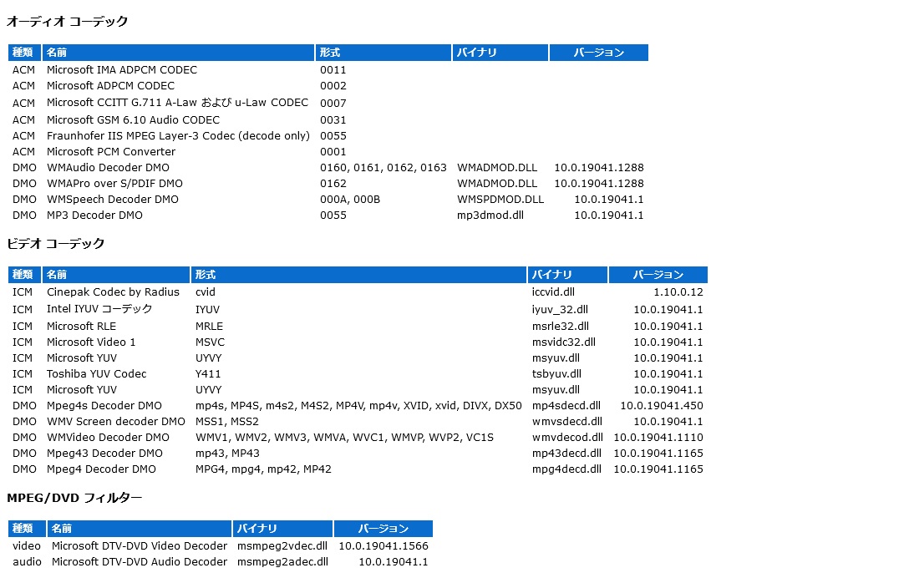Click Microsoft DTV-DVD Video Decoder entry
Viewport: 899px width, 583px height.
tap(139, 546)
